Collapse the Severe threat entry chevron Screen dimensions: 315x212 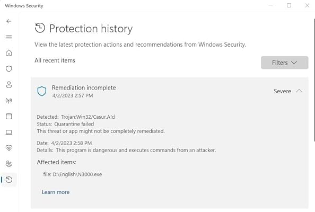[x=299, y=91]
